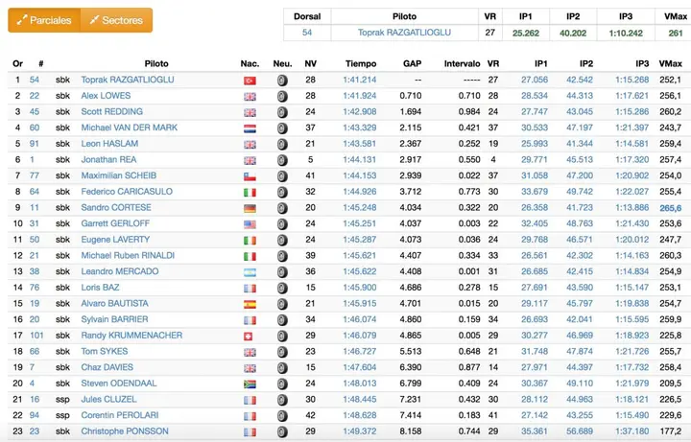The width and height of the screenshot is (691, 442).
Task: Click IP2 value 56.689
Action: [x=580, y=431]
